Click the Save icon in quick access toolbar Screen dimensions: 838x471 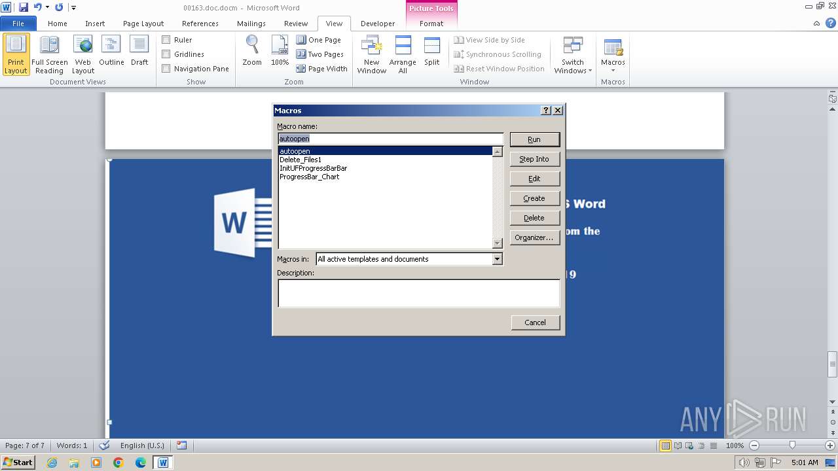24,7
